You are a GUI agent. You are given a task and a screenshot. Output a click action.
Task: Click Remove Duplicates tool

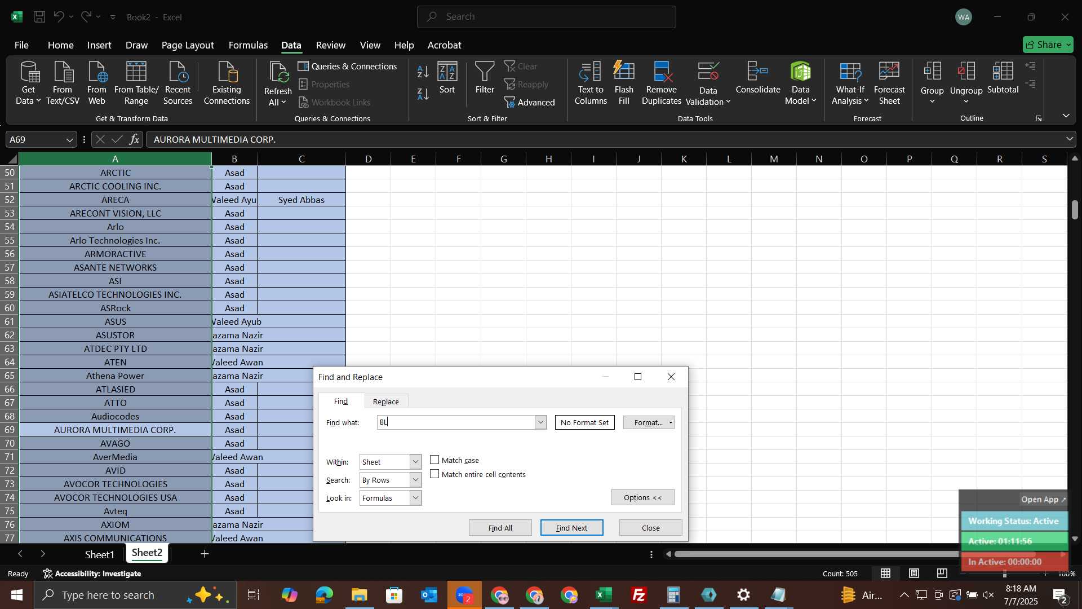point(662,83)
